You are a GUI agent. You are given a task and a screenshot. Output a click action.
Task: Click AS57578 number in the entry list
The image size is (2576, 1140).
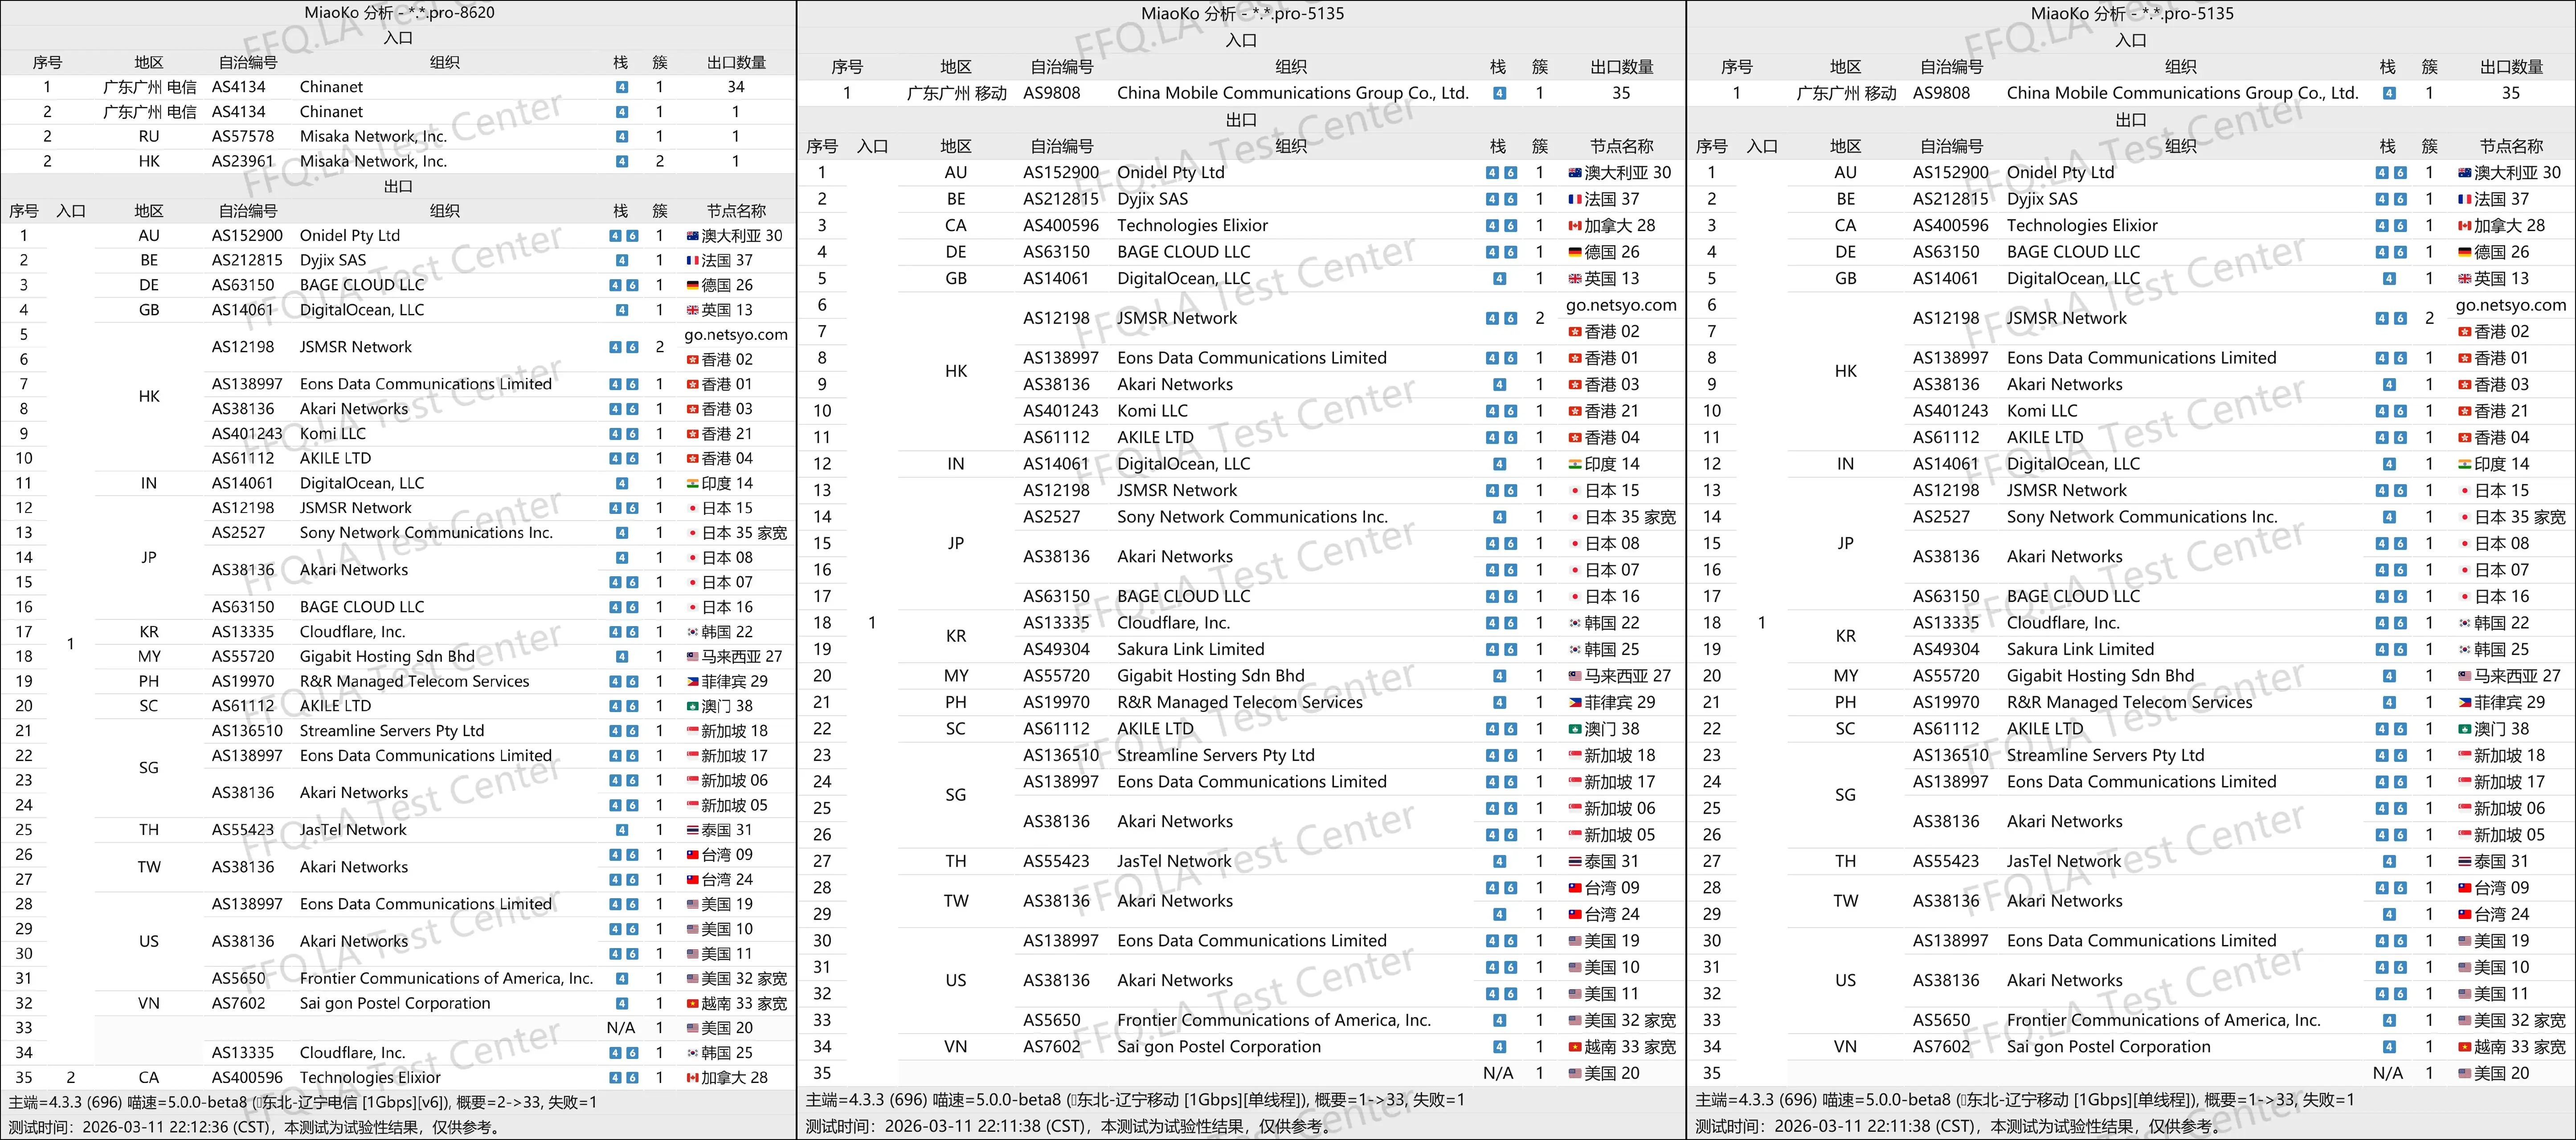click(242, 137)
